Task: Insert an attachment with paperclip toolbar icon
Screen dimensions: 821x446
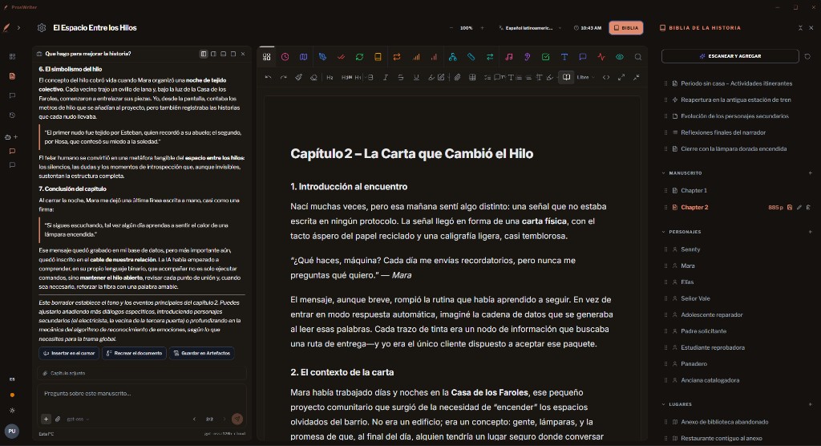Action: (x=457, y=77)
